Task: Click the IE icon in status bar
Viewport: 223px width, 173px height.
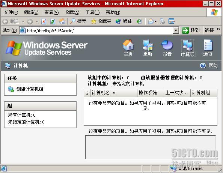Action: click(x=4, y=168)
